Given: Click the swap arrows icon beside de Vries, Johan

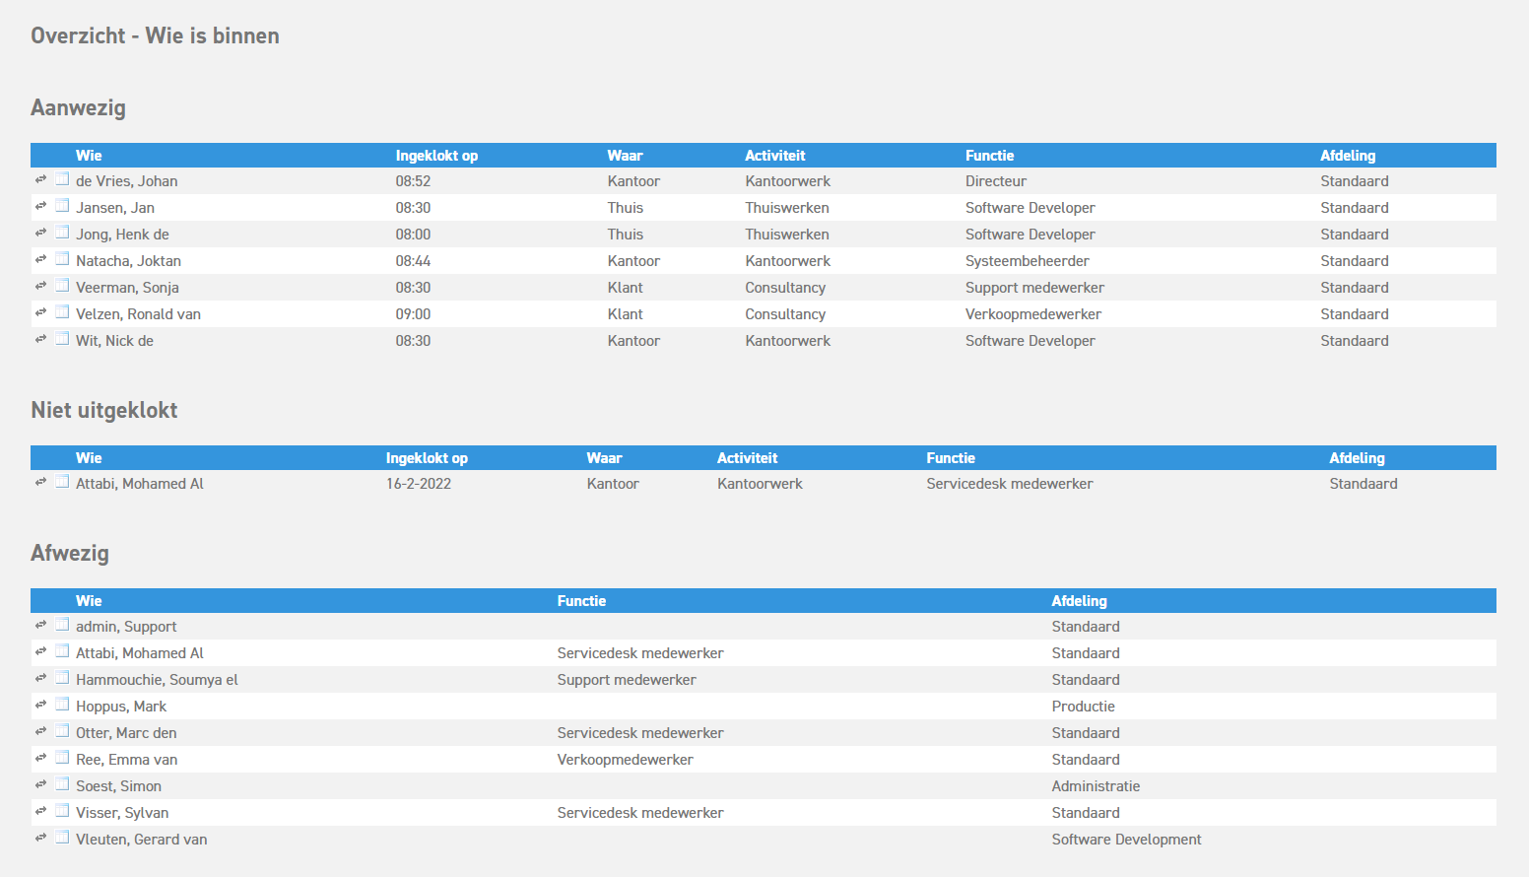Looking at the screenshot, I should coord(40,179).
